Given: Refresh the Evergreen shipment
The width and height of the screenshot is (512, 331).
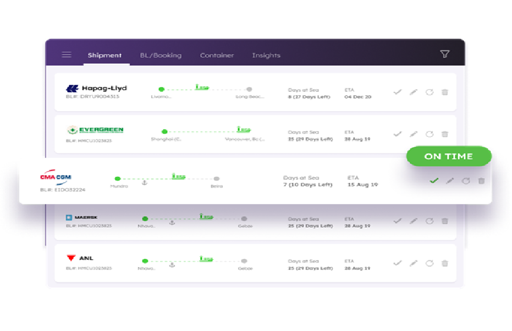Looking at the screenshot, I should pyautogui.click(x=430, y=134).
